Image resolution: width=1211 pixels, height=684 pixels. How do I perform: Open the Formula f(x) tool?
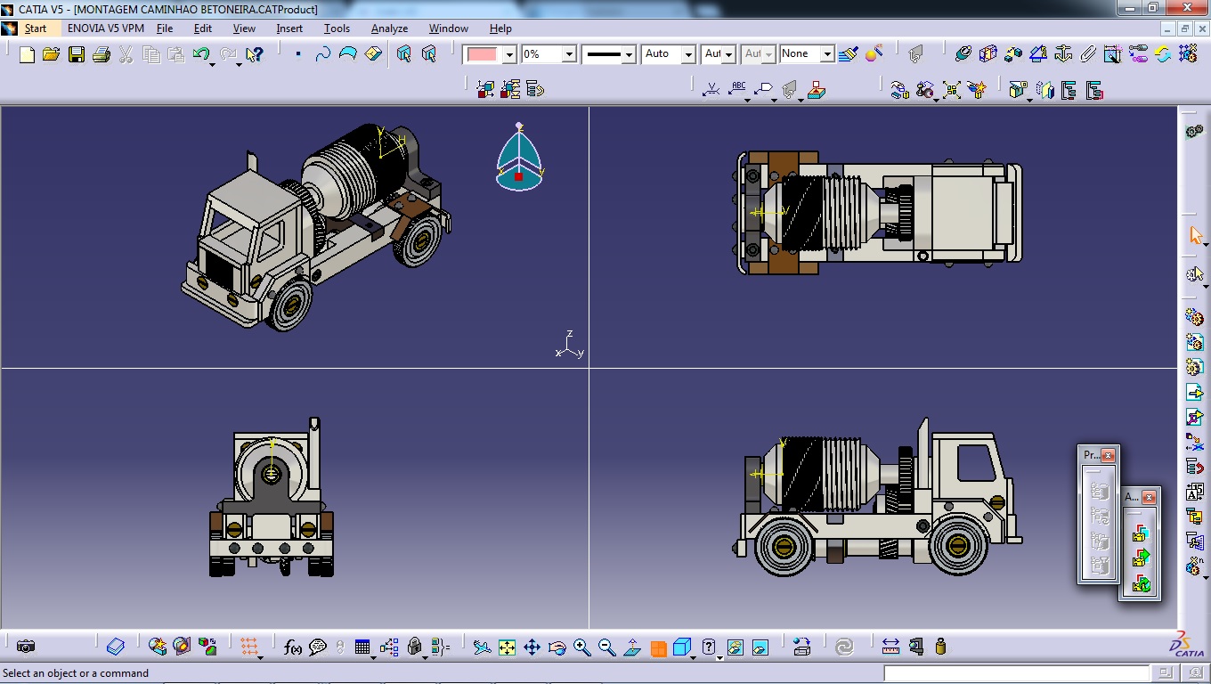292,647
